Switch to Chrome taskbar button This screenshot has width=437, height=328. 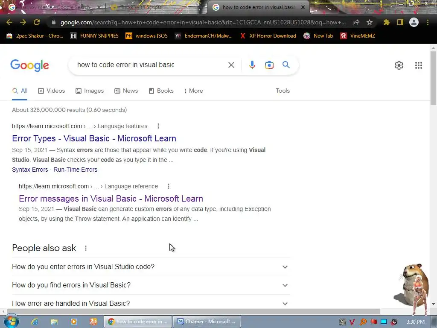click(138, 322)
